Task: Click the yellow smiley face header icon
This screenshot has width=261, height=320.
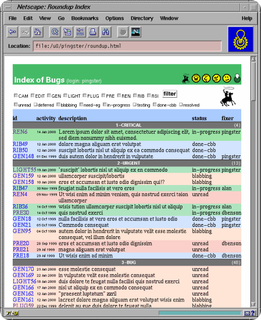Action: (227, 78)
